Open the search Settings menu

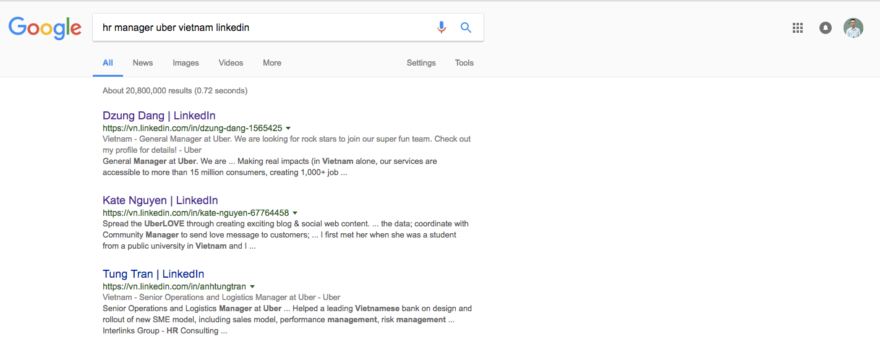(421, 63)
